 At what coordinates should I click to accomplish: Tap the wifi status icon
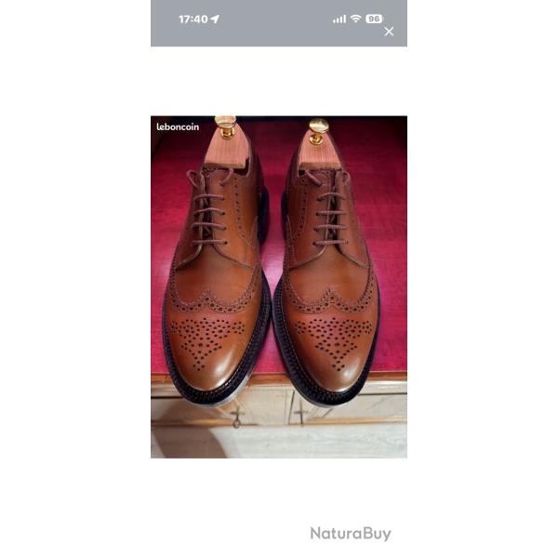(355, 19)
